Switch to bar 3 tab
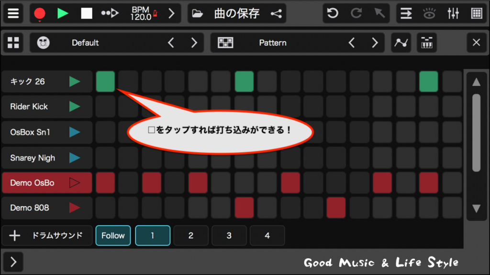490x275 pixels. pyautogui.click(x=229, y=235)
